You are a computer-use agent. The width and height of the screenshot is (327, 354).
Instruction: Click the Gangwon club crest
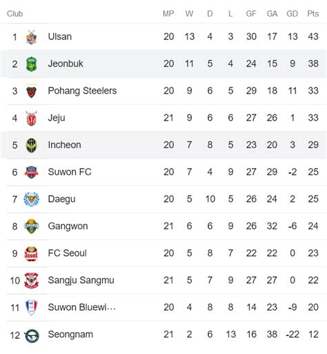(31, 227)
